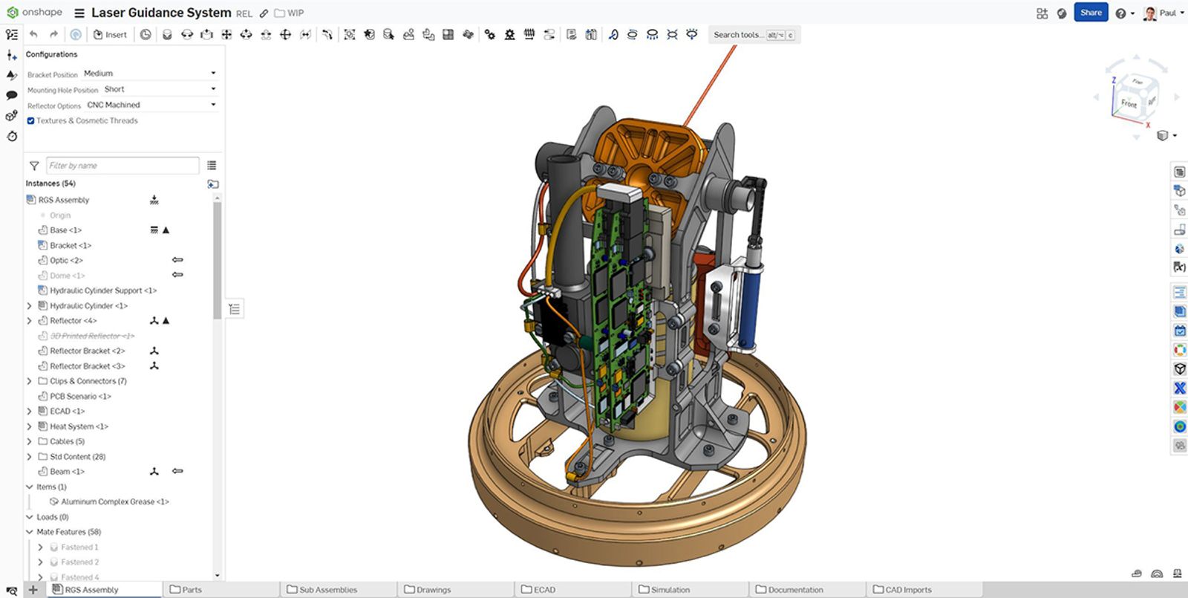Click the blue Share button

click(1090, 13)
